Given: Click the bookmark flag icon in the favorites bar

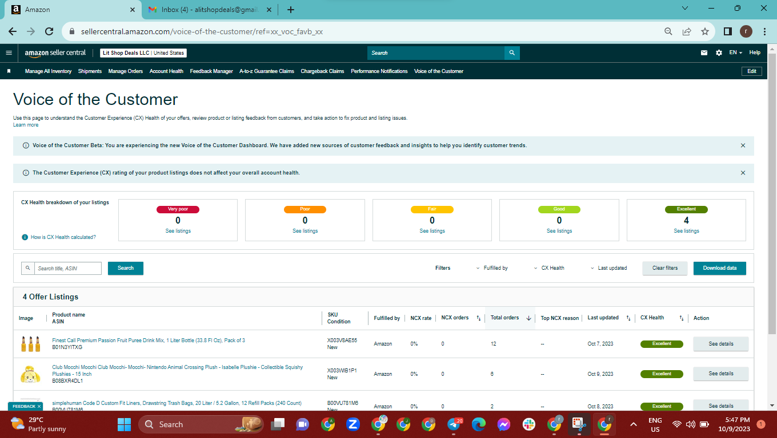Looking at the screenshot, I should (x=9, y=71).
